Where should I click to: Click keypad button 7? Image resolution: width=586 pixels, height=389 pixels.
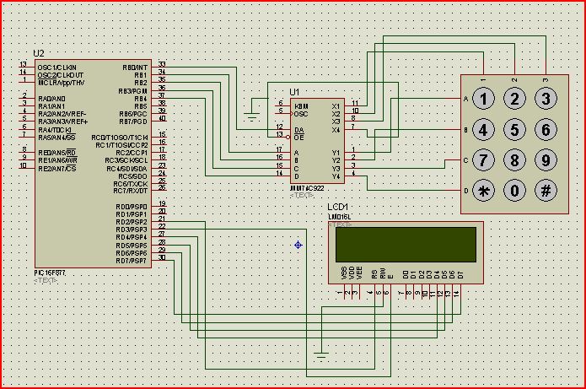pos(483,160)
